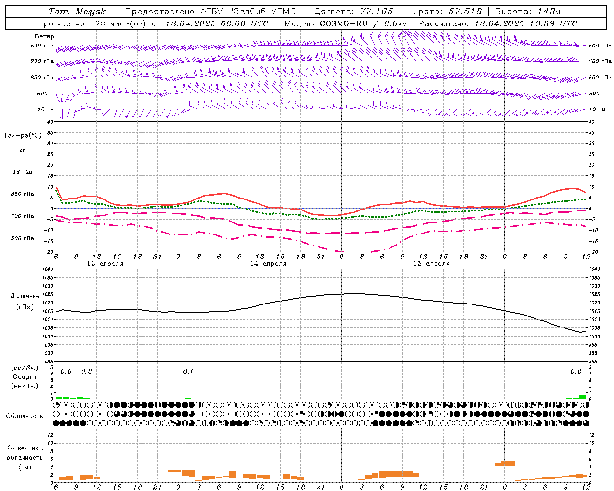Select computed time 13.04.2025 10:39 UTC

pyautogui.click(x=526, y=23)
